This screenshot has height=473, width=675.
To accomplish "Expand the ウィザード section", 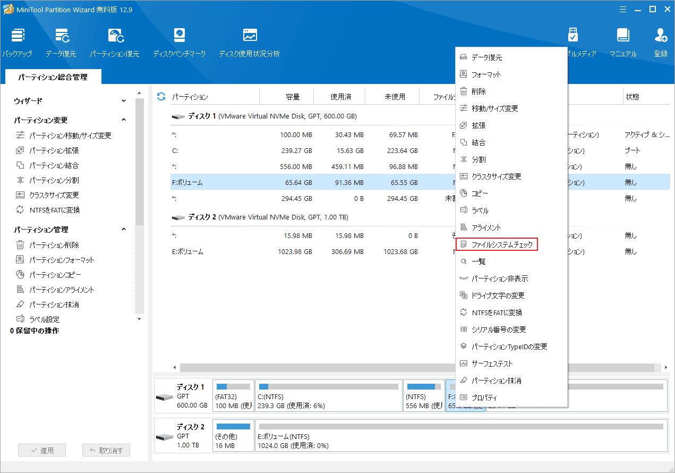I will 124,100.
